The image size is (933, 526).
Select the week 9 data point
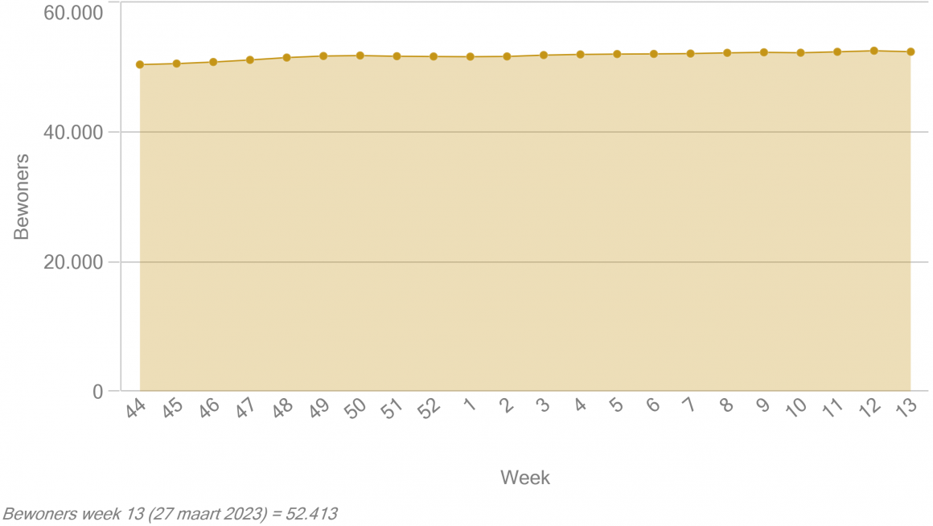pyautogui.click(x=764, y=52)
